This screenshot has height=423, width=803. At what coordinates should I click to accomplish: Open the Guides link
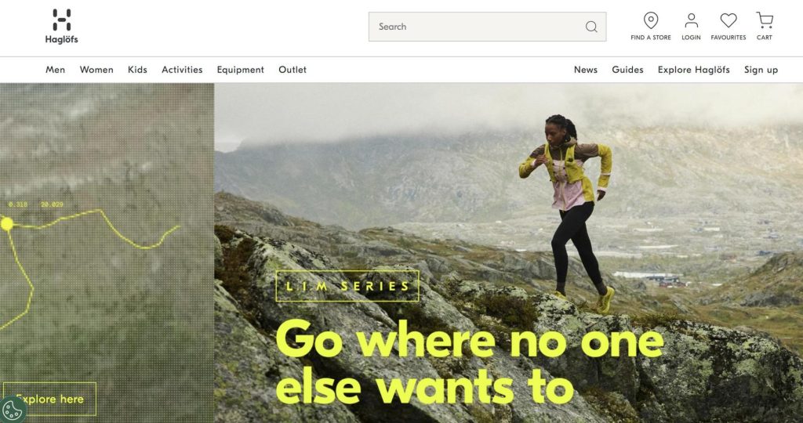(627, 70)
